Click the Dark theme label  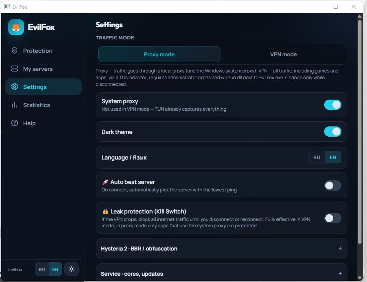pos(117,132)
